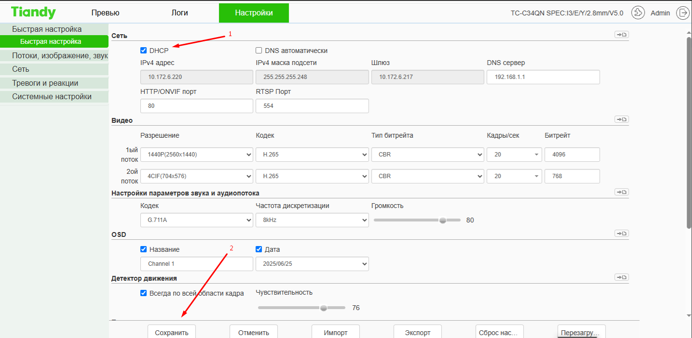Open the go-to-page icon for the Видео section
This screenshot has width=692, height=338.
pyautogui.click(x=621, y=119)
